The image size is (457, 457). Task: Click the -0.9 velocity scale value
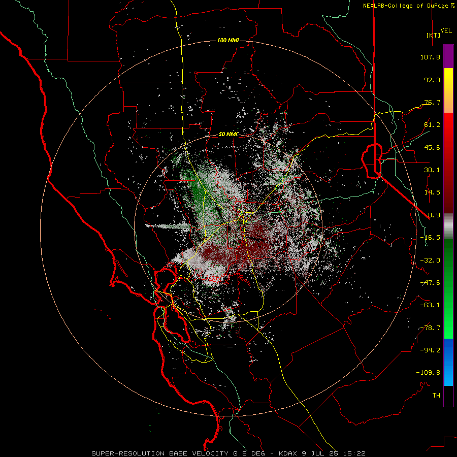coord(432,215)
